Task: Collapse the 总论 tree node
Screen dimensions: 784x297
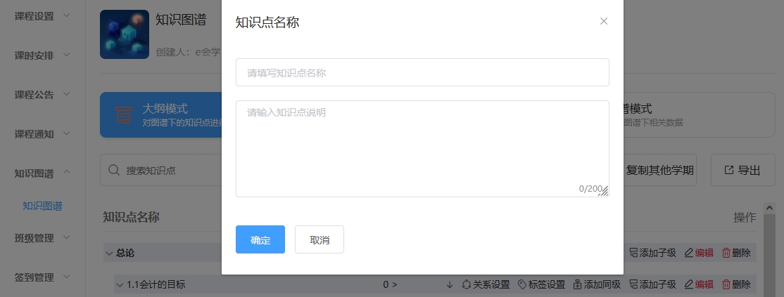Action: coord(109,253)
